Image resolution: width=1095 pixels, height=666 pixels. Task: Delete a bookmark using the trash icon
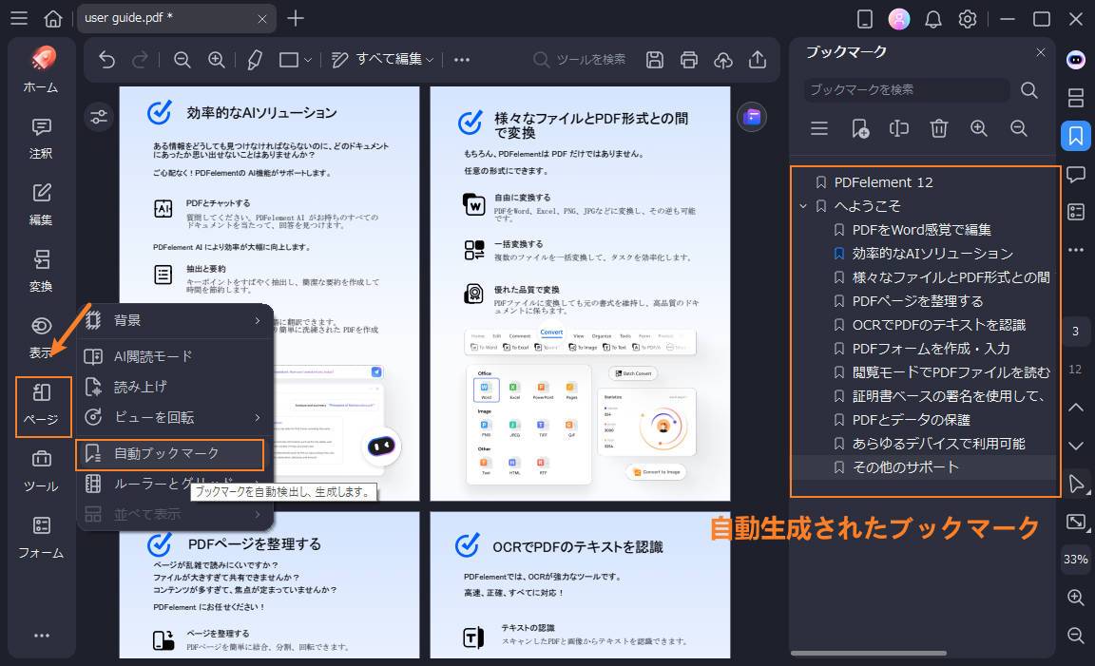coord(938,128)
